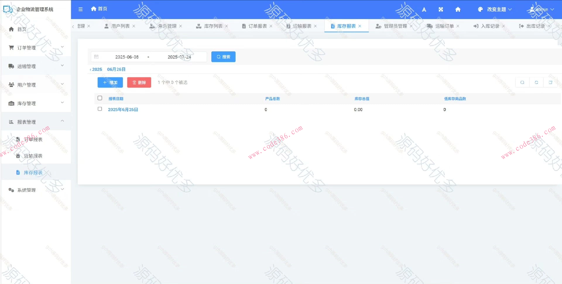Expand the 系统管理 sidebar menu
The height and width of the screenshot is (284, 562).
[27, 190]
